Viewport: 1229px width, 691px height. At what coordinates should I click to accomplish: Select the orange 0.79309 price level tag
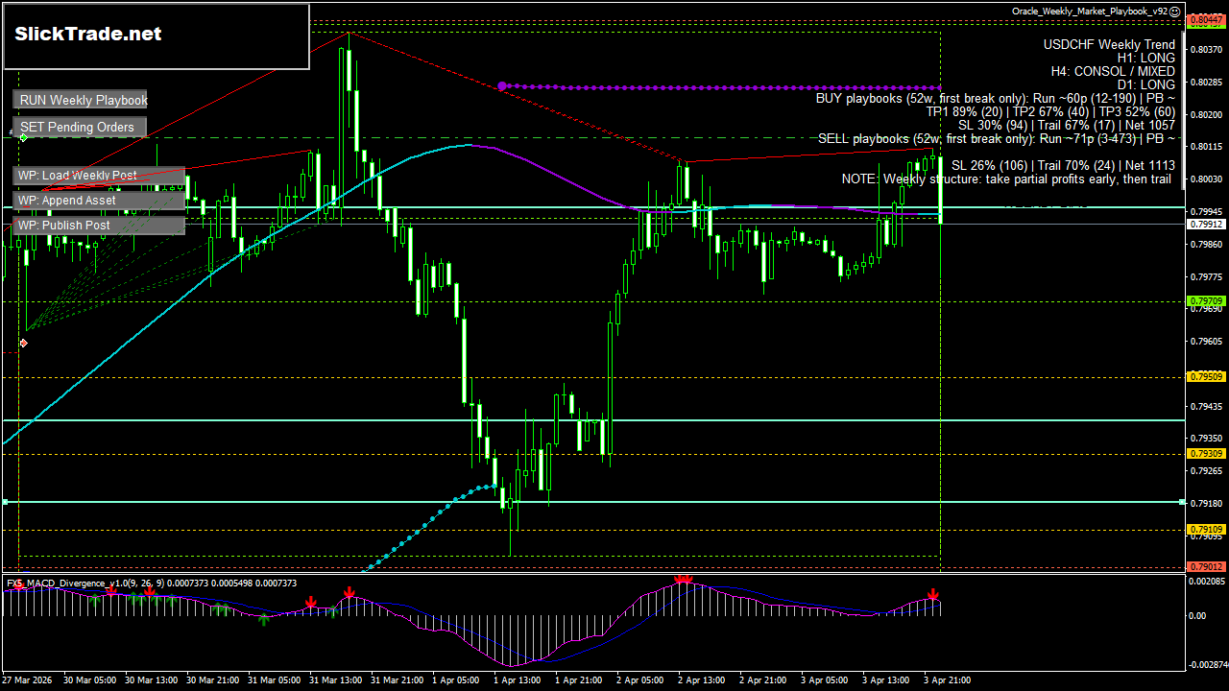pos(1207,453)
